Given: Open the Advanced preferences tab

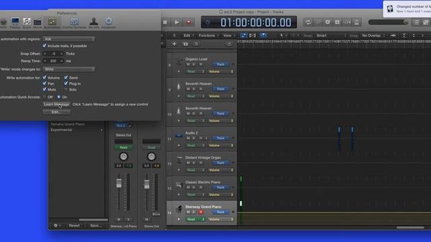Looking at the screenshot, I should coord(108,22).
